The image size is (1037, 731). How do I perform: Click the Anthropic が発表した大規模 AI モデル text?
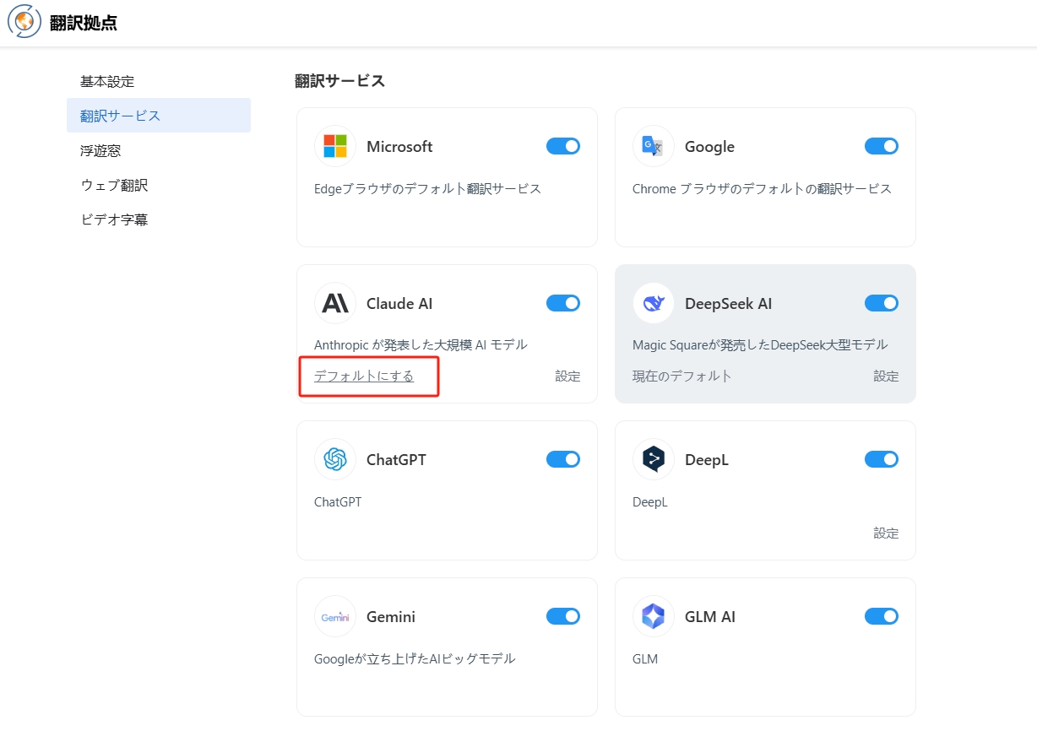tap(421, 344)
